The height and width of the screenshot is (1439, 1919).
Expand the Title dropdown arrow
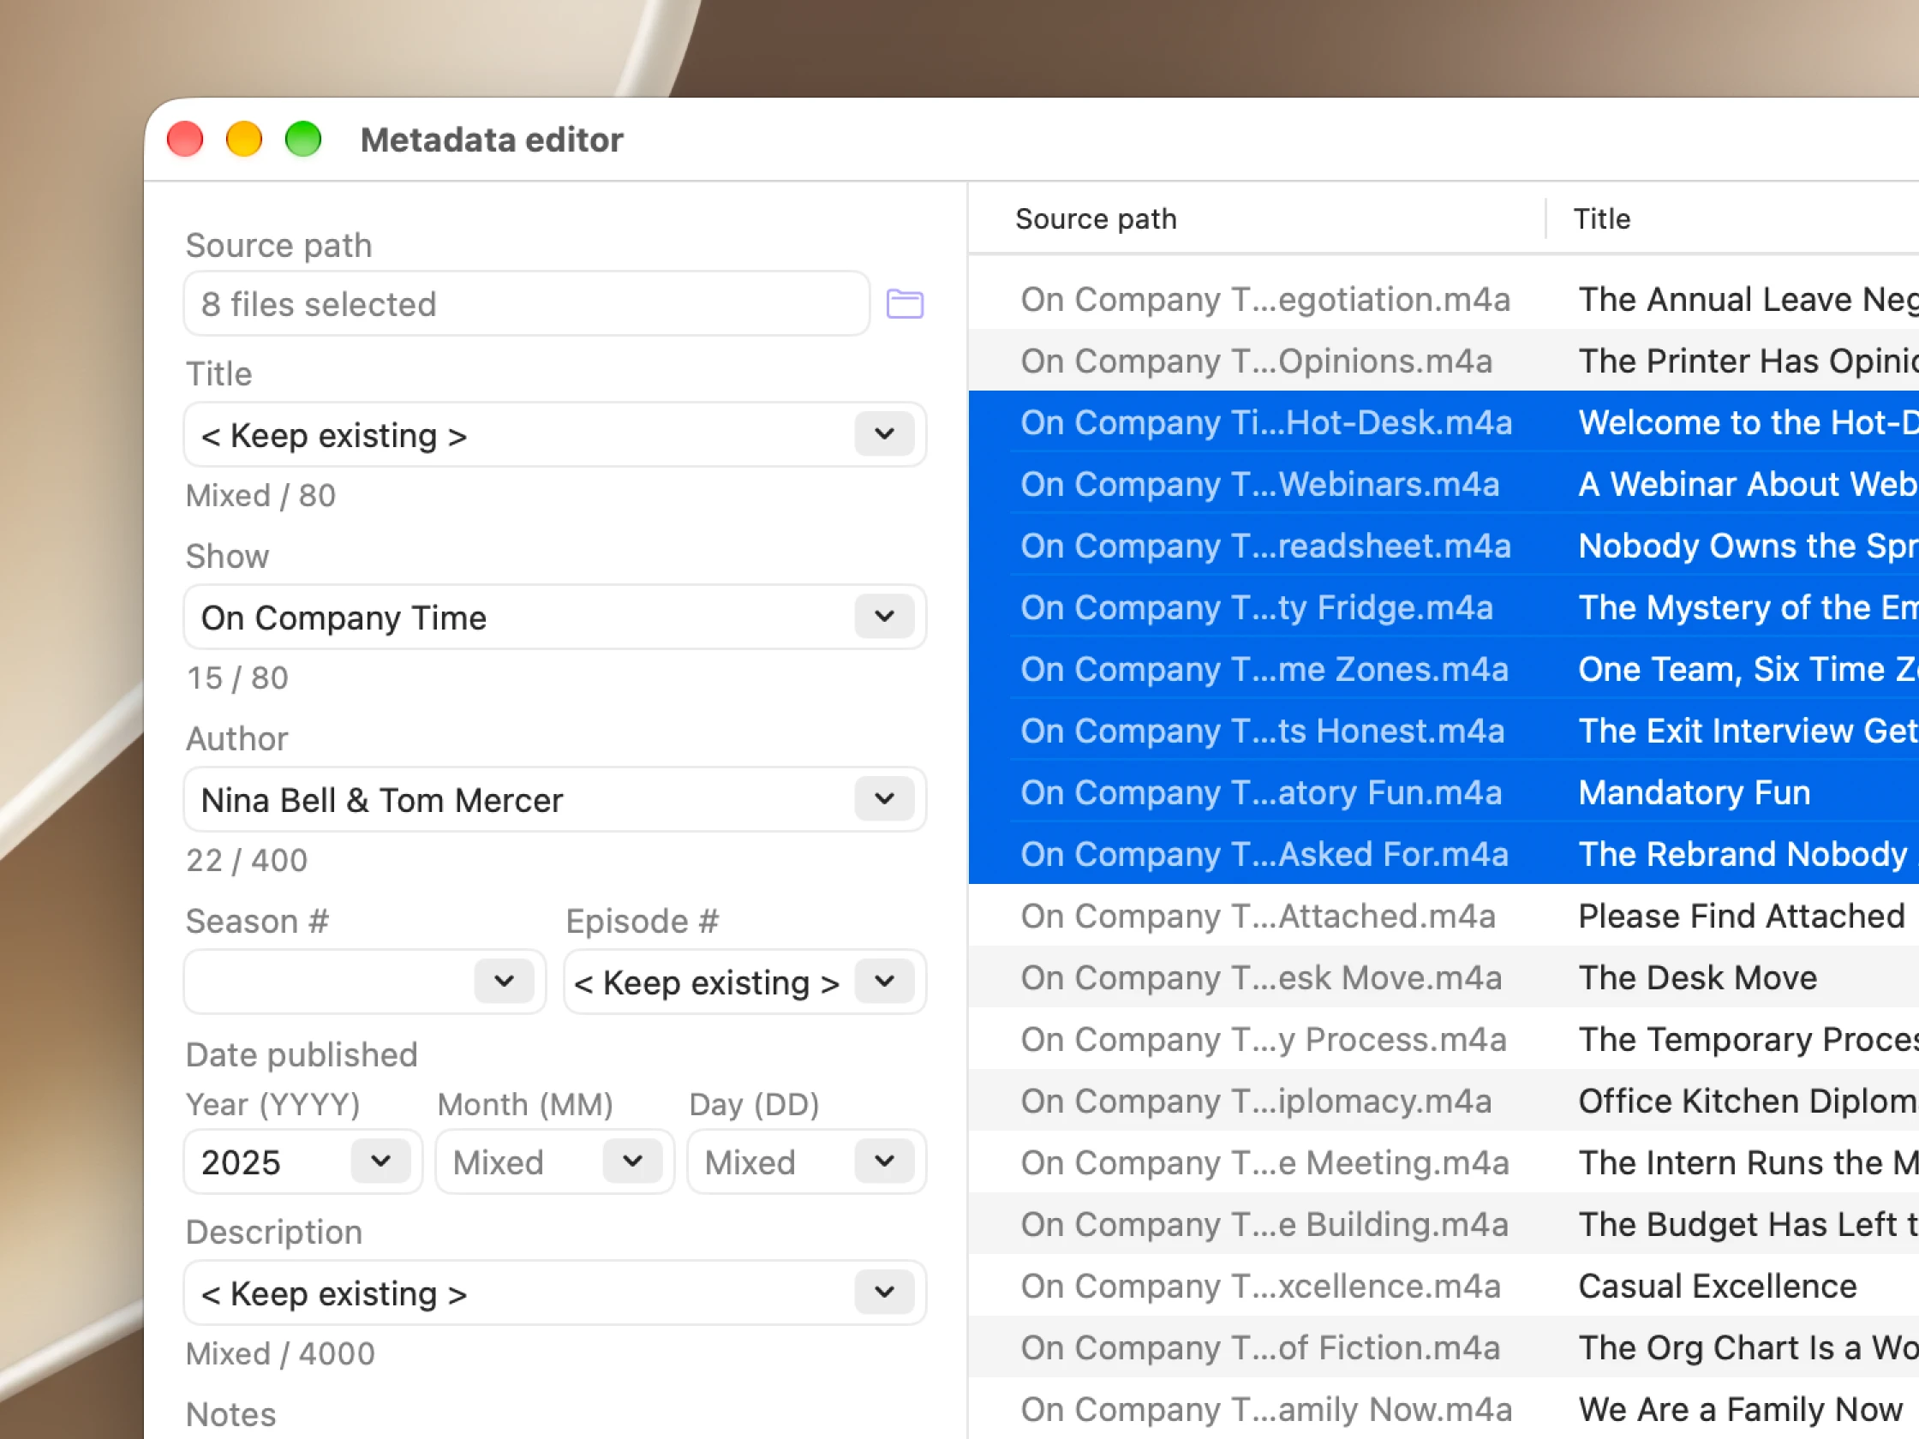point(884,433)
